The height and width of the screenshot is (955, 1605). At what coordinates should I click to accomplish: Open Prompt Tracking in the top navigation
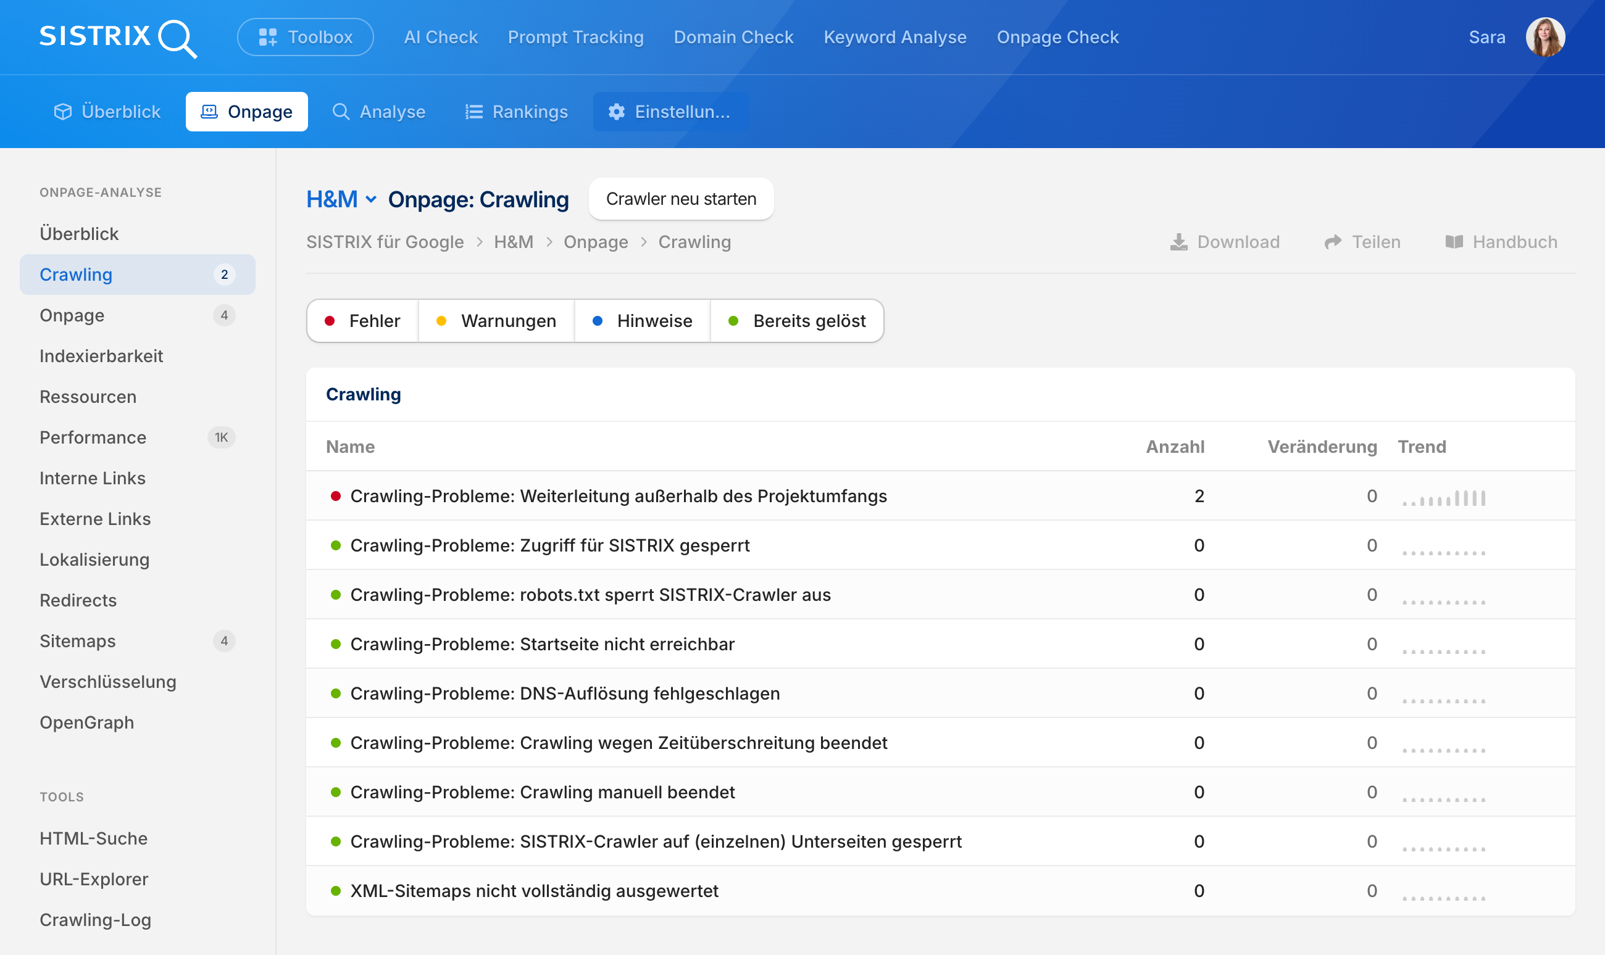(x=575, y=38)
